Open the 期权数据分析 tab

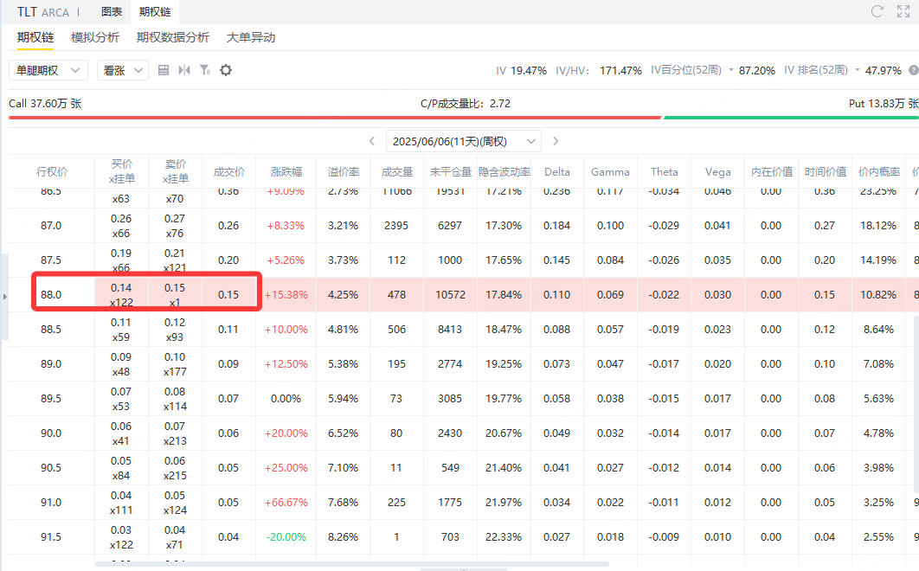[173, 37]
